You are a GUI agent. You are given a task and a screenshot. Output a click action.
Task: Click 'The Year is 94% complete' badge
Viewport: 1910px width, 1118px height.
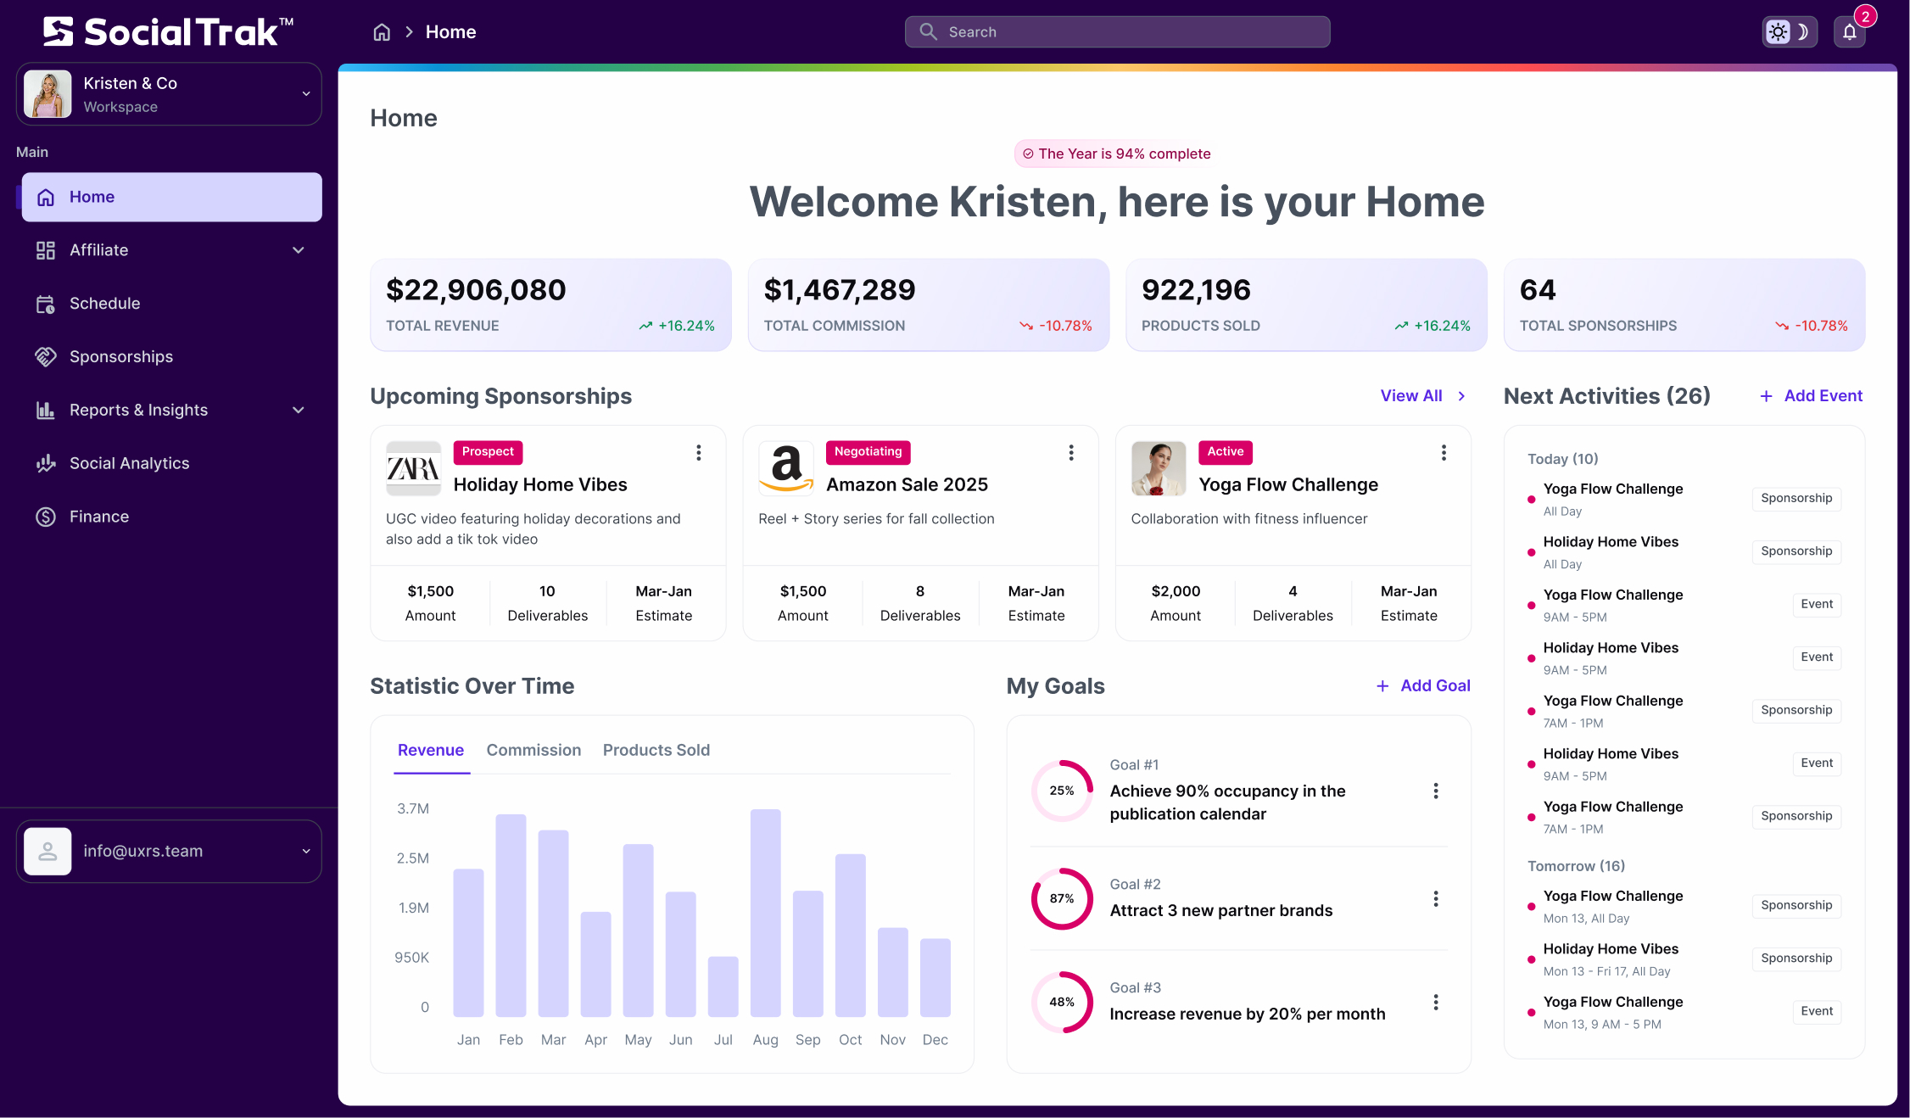tap(1116, 154)
